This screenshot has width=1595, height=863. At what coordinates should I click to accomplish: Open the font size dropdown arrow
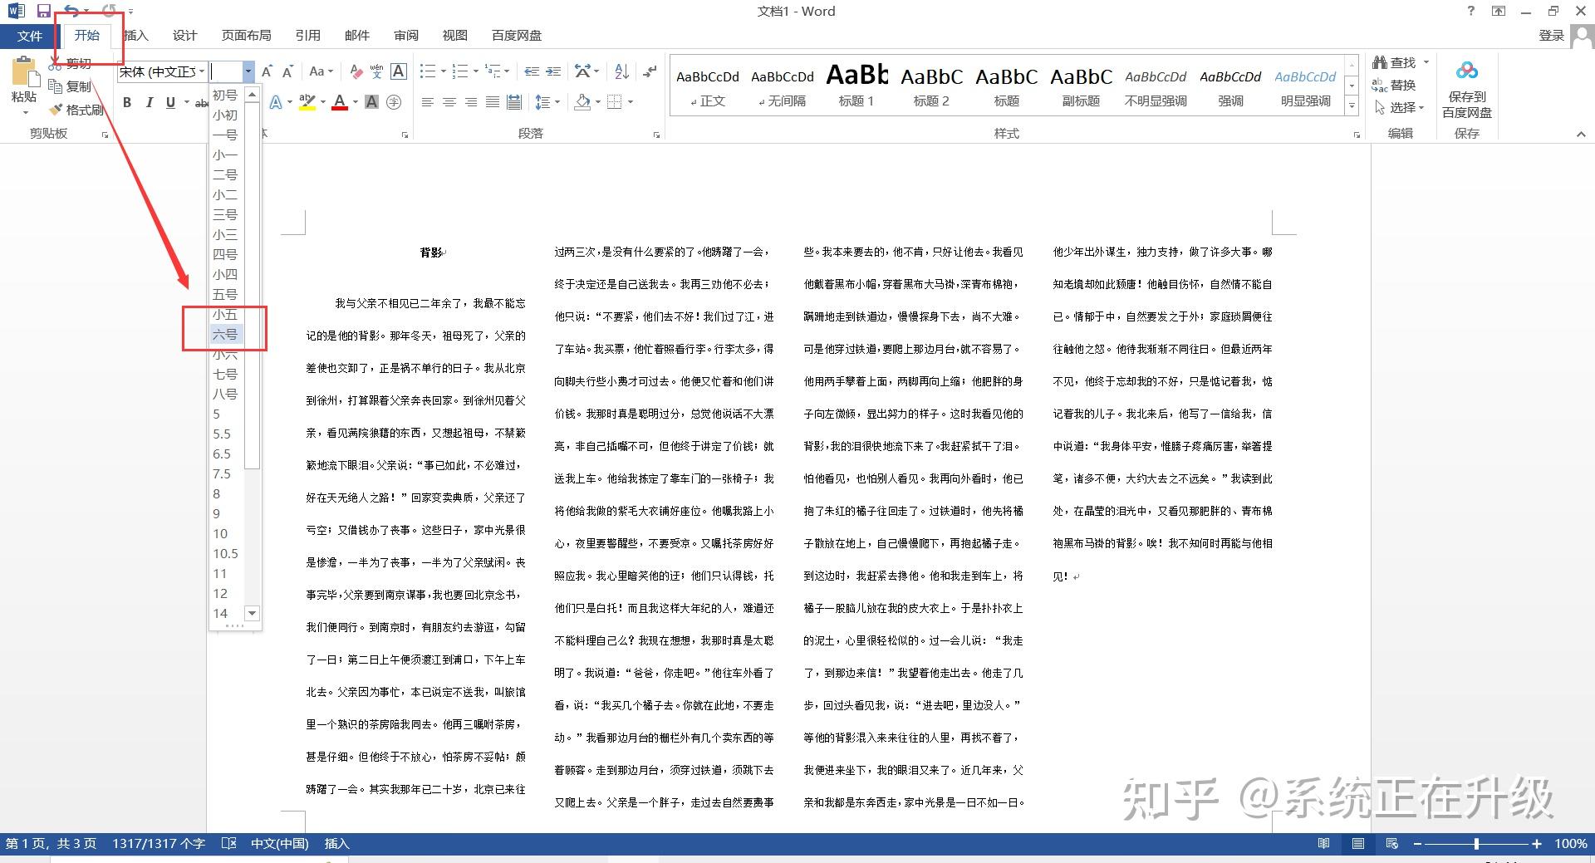(248, 71)
